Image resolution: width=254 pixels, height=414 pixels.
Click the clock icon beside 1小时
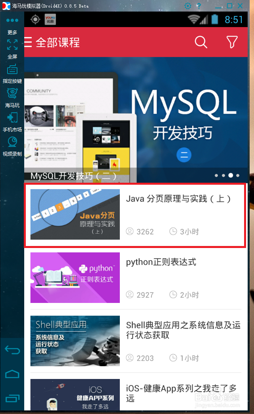[x=173, y=358]
